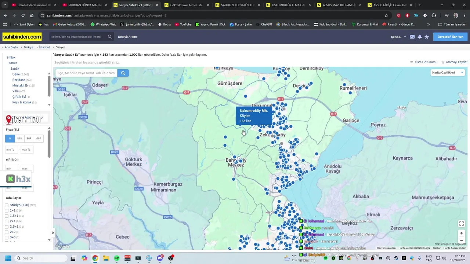Select USD currency toggle
The image size is (470, 264).
click(19, 139)
